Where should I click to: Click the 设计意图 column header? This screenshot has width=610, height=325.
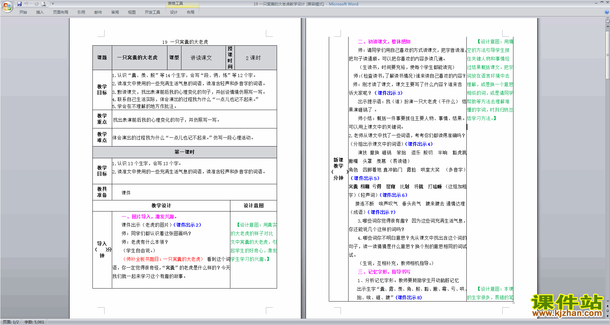(x=254, y=205)
